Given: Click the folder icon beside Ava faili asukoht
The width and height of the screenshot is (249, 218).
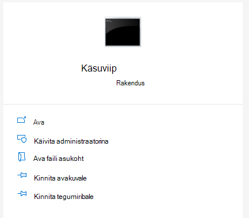Looking at the screenshot, I should (22, 157).
